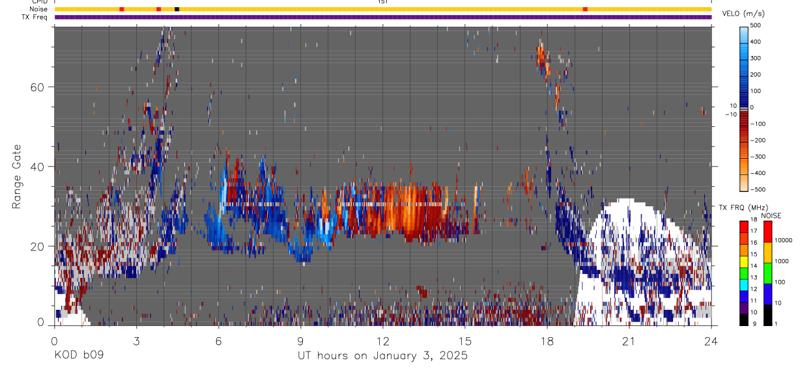Viewport: 800px width, 369px height.
Task: Click the 'Range Gate' y-axis title
Action: 17,176
